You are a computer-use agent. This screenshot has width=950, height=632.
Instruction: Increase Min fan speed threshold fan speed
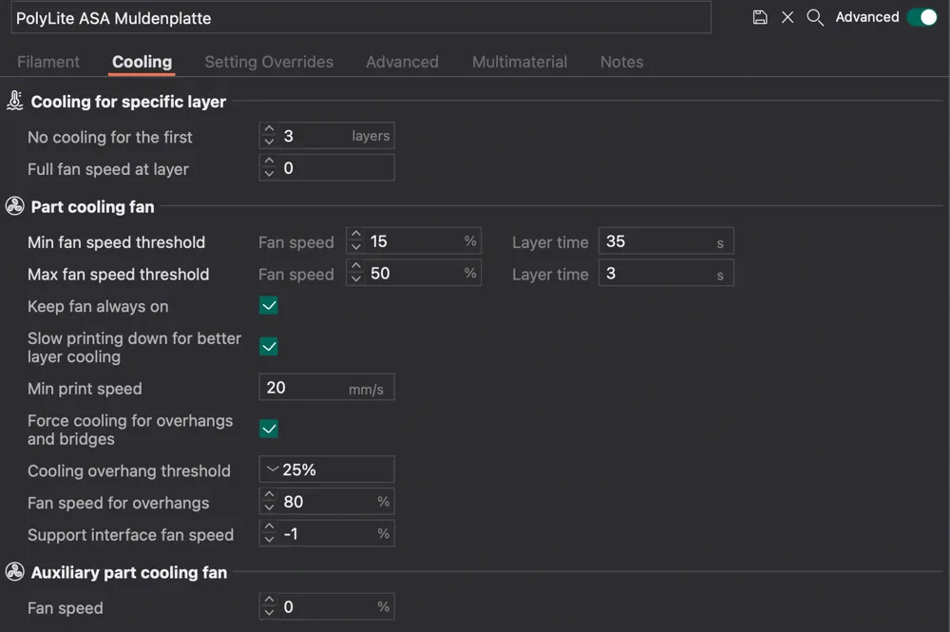tap(356, 235)
